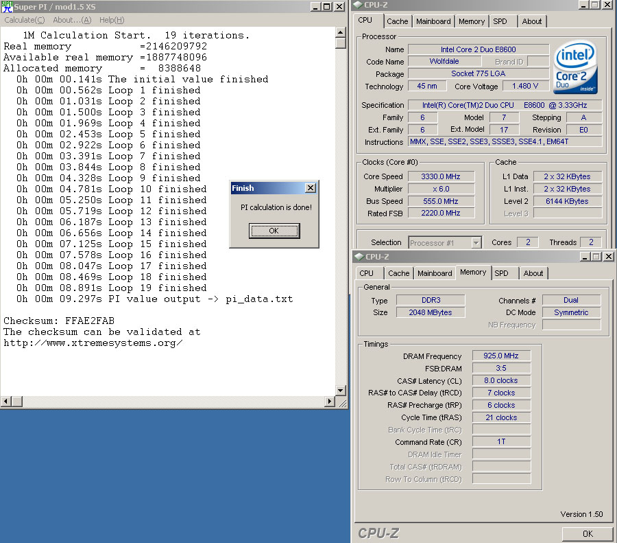Open the Help menu in Super PI
The height and width of the screenshot is (543, 617).
pos(112,20)
